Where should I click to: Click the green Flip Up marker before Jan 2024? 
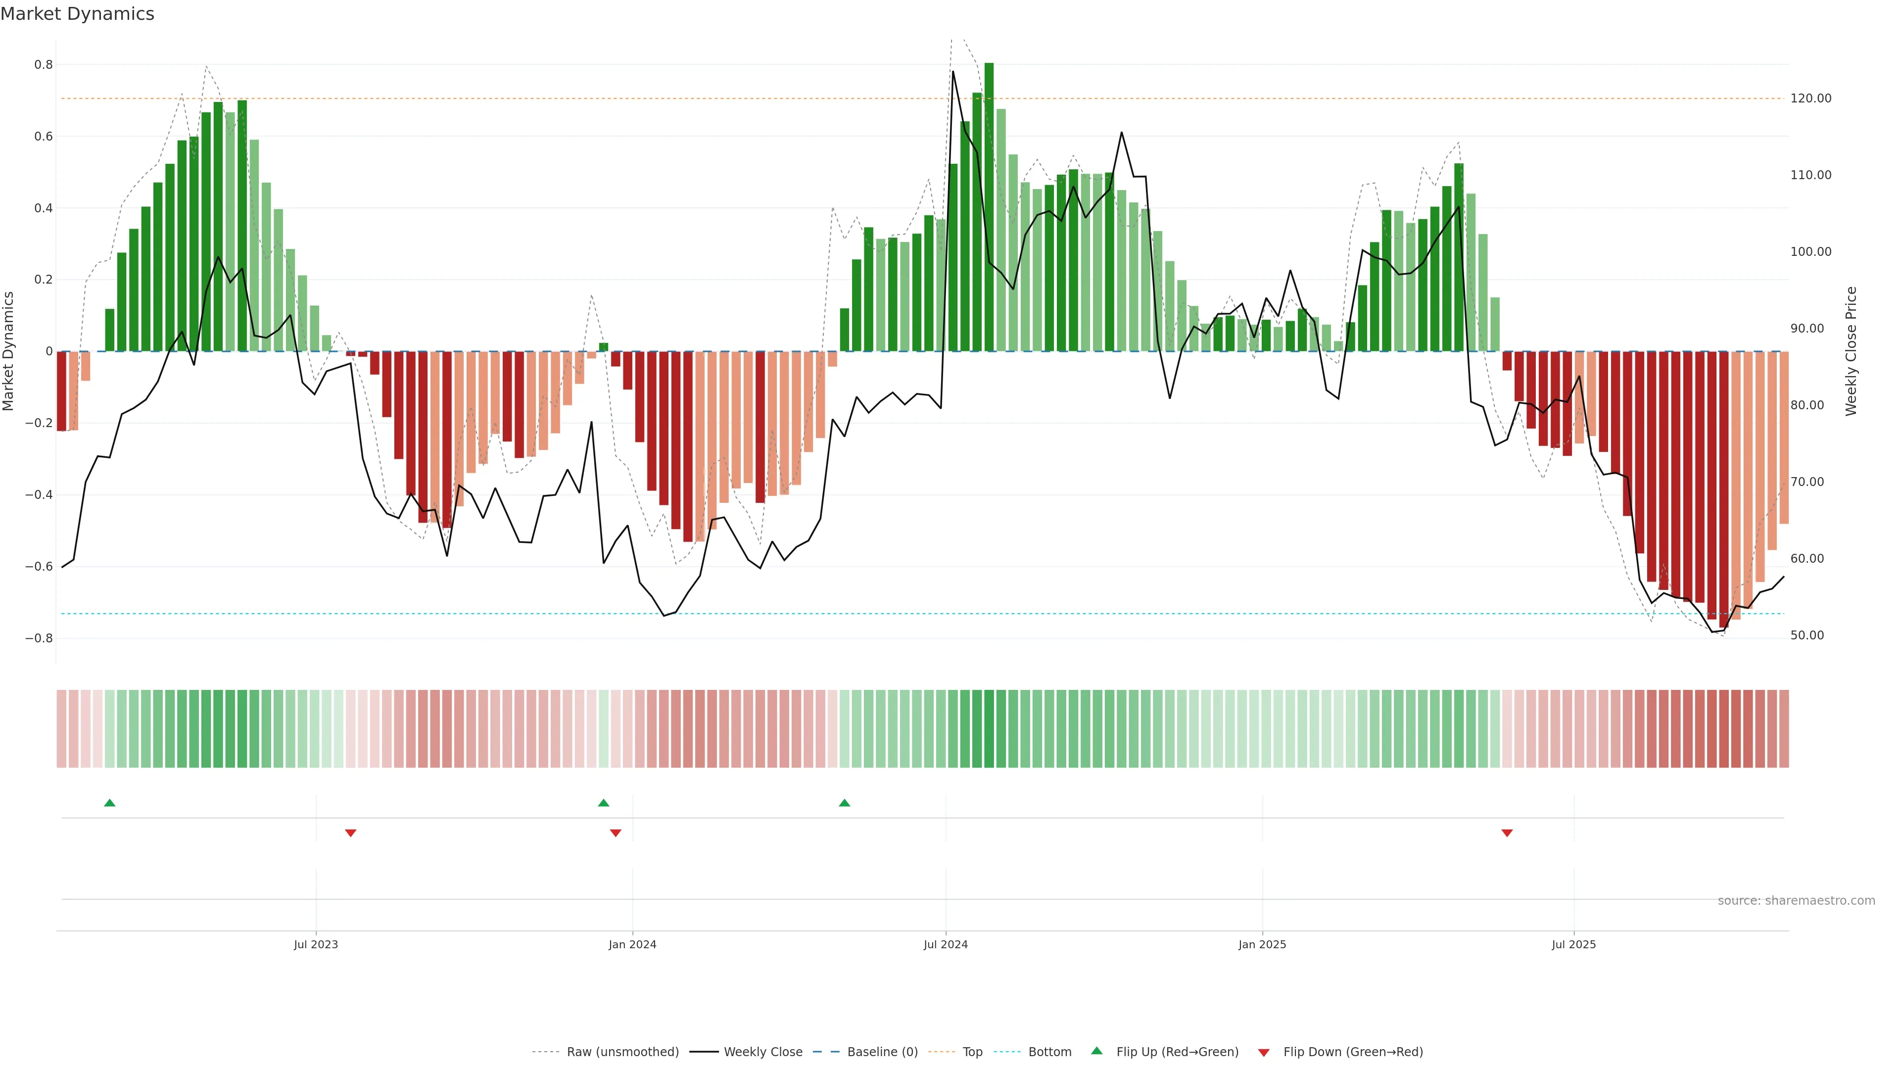[x=603, y=803]
